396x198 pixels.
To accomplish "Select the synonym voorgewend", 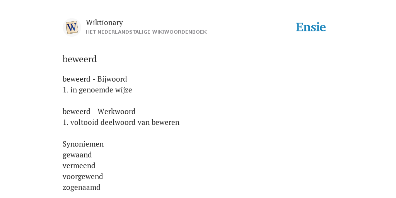I will [83, 176].
